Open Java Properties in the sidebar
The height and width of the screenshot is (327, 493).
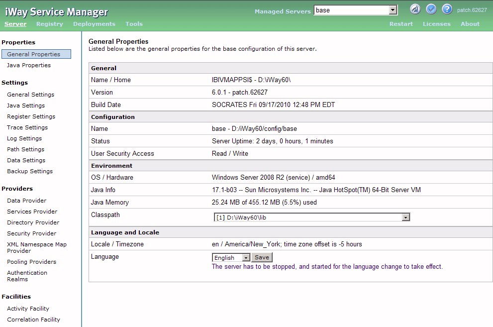tap(29, 65)
